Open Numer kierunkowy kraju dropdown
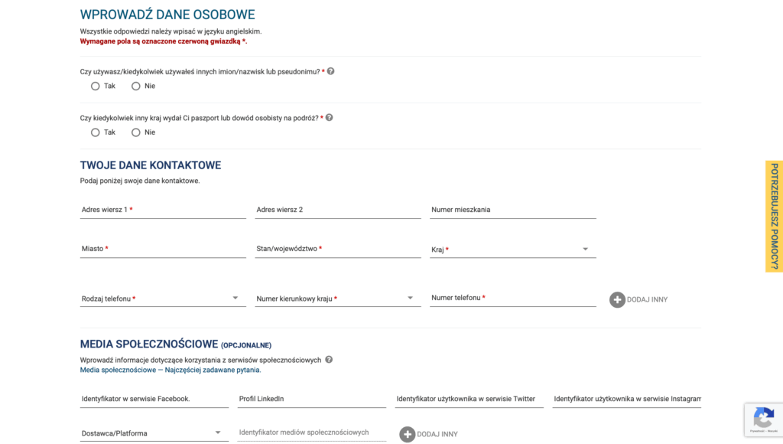 [x=337, y=299]
